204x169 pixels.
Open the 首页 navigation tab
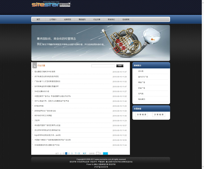tap(38, 19)
